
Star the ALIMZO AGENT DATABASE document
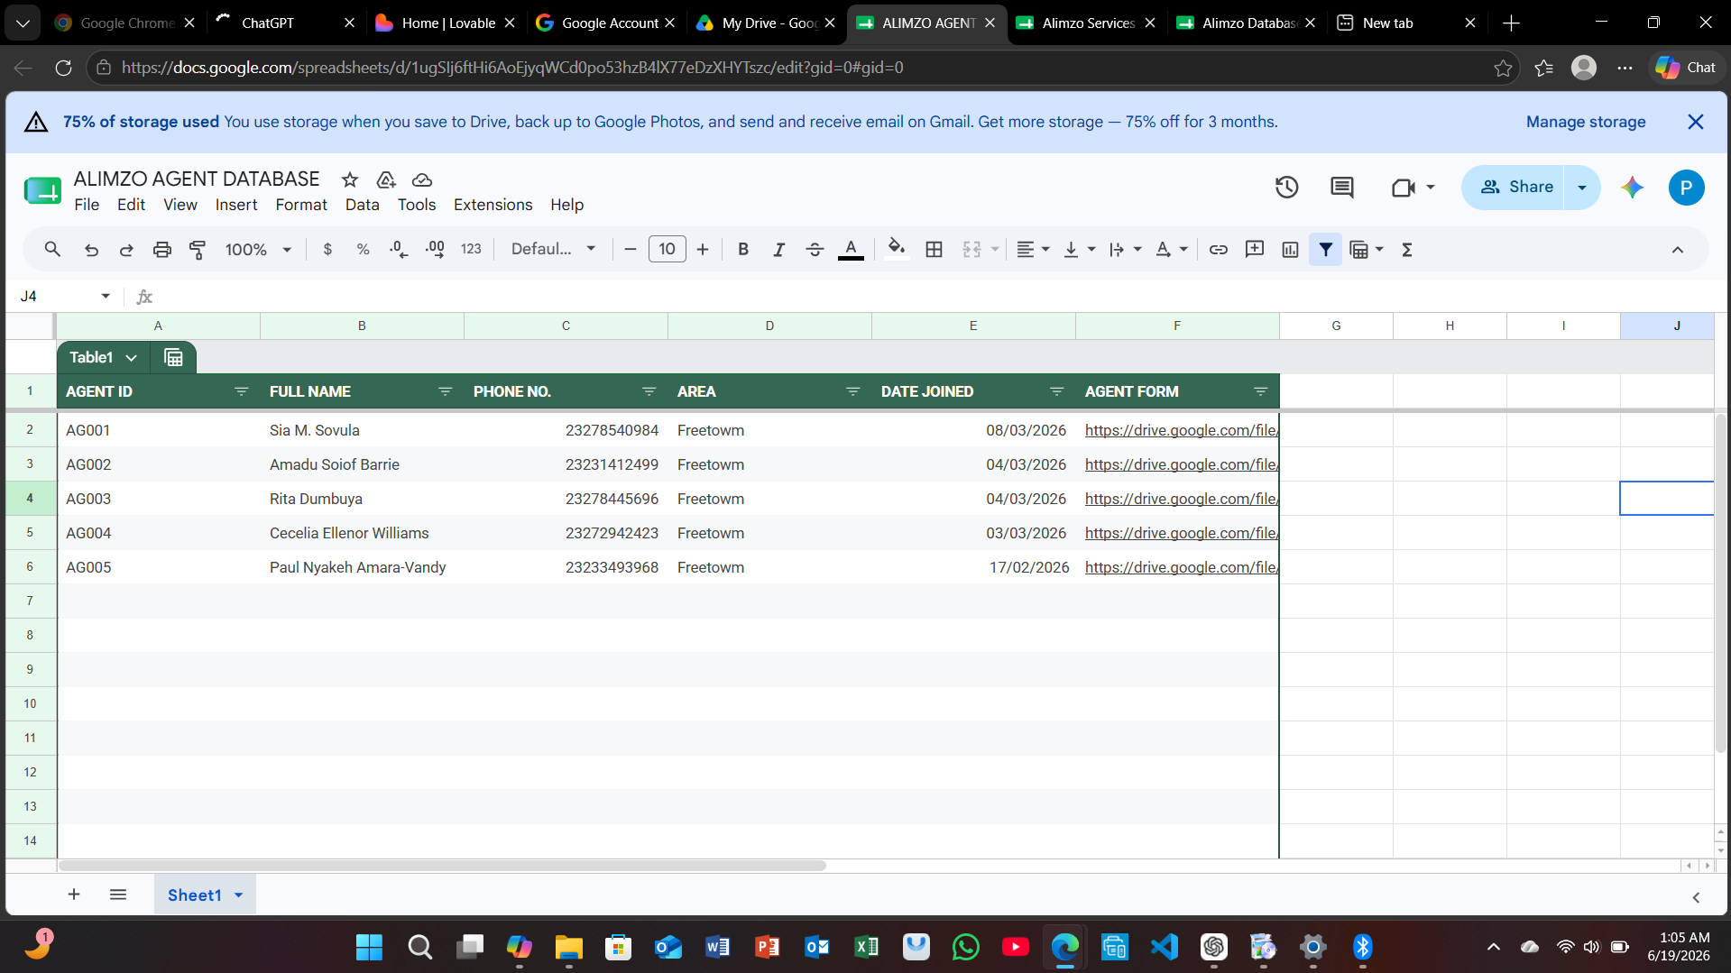click(x=350, y=179)
